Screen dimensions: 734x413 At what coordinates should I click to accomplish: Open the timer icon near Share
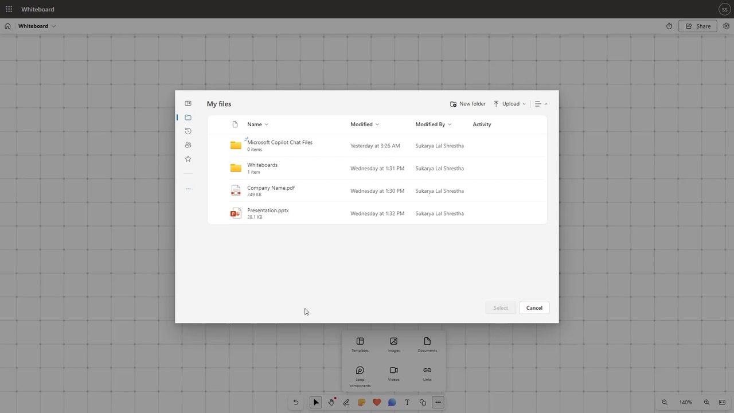pos(669,26)
